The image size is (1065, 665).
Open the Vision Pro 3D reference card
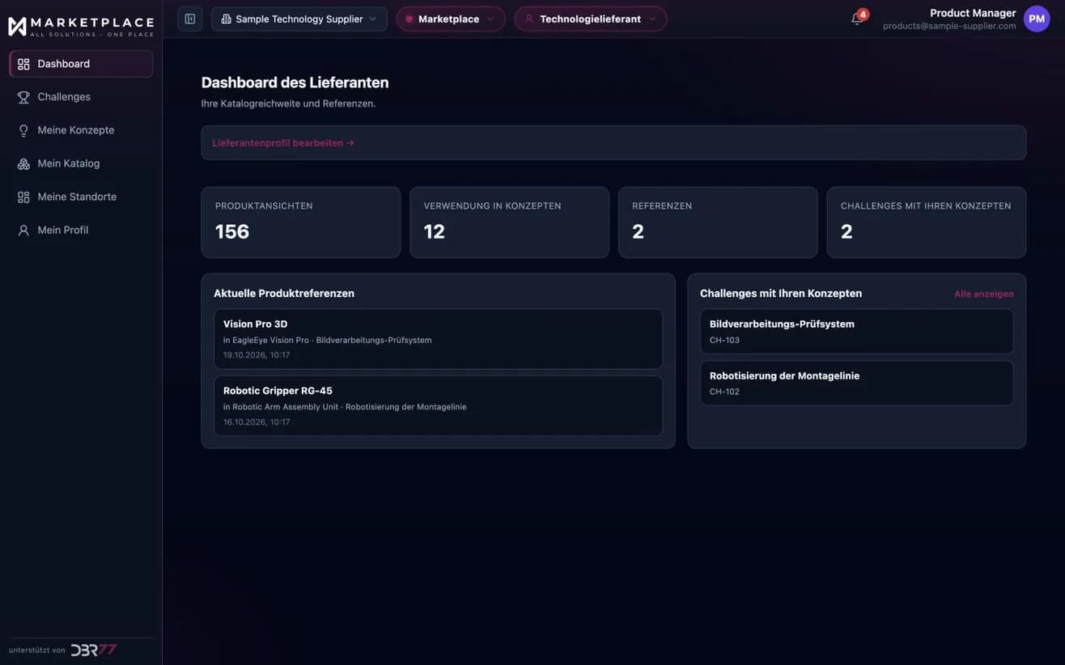[x=438, y=339]
